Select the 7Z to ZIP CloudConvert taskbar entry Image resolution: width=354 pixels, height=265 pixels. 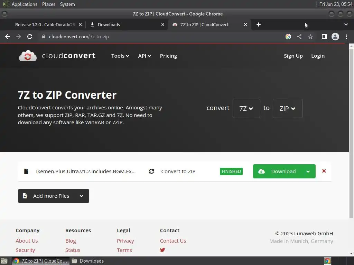point(41,261)
